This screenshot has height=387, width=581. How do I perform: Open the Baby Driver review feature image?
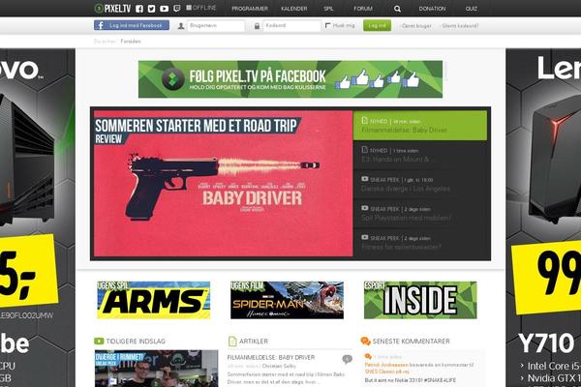point(223,184)
